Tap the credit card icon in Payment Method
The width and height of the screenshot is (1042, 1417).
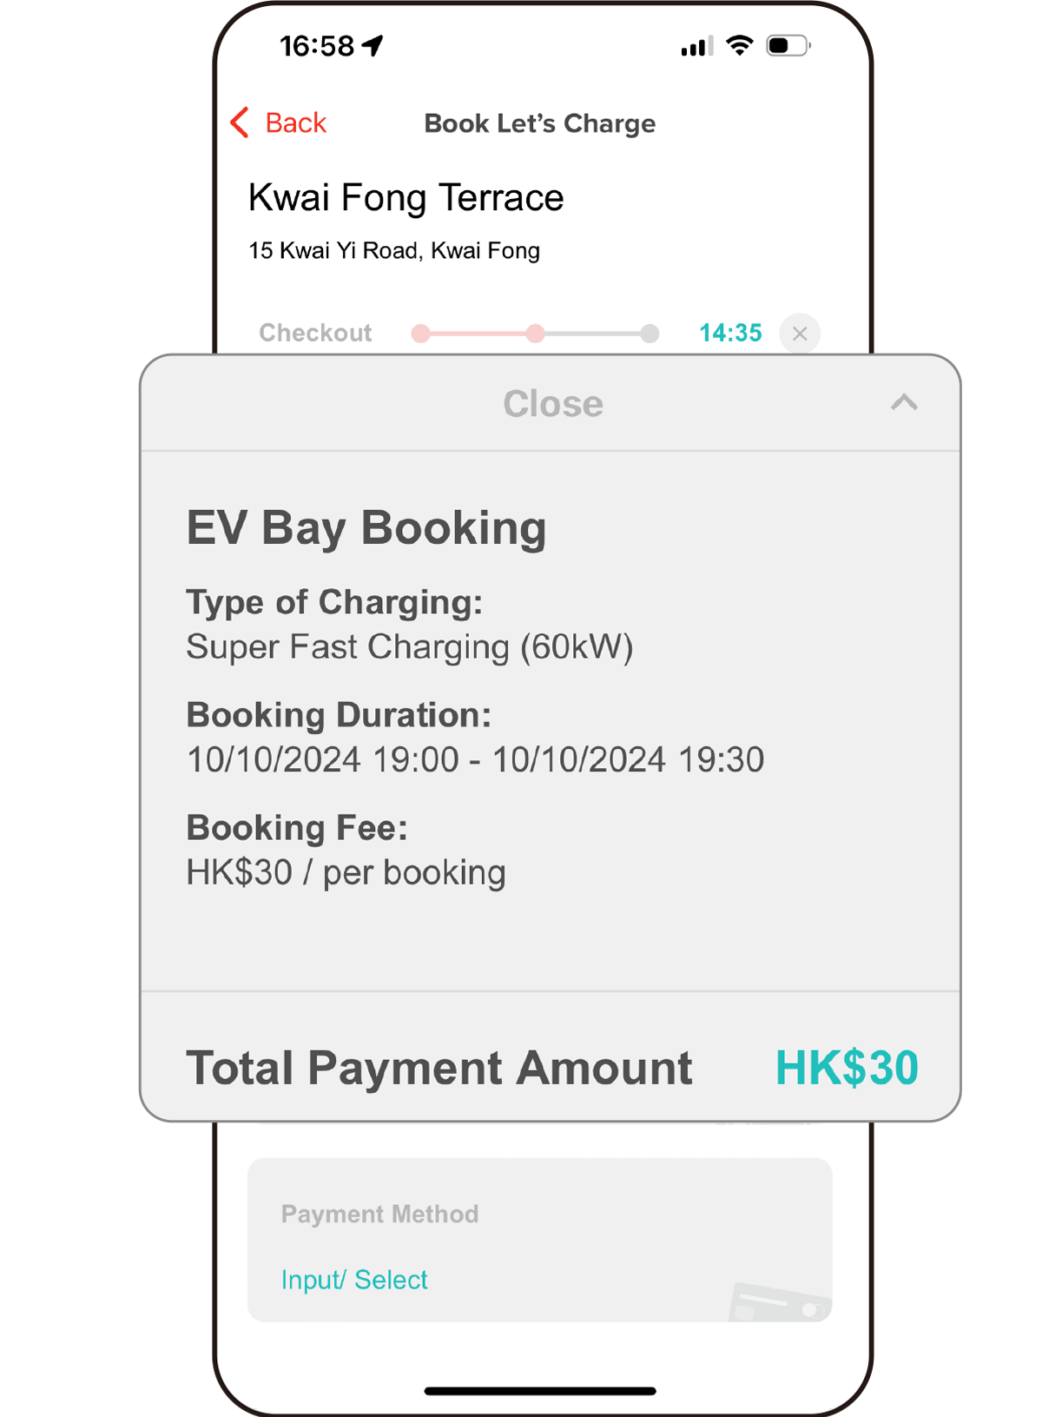779,1301
